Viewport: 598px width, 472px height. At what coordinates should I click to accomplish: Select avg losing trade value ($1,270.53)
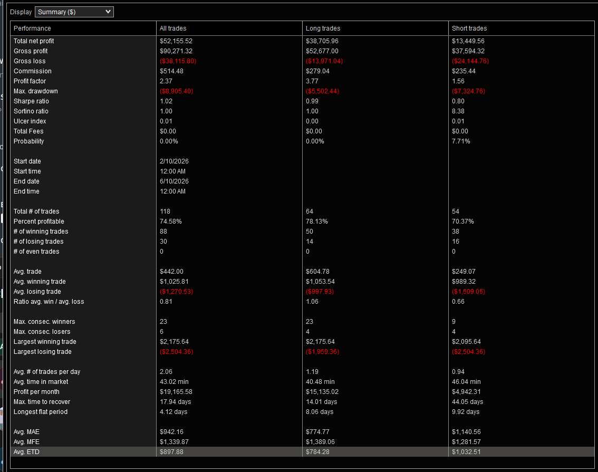click(x=176, y=291)
